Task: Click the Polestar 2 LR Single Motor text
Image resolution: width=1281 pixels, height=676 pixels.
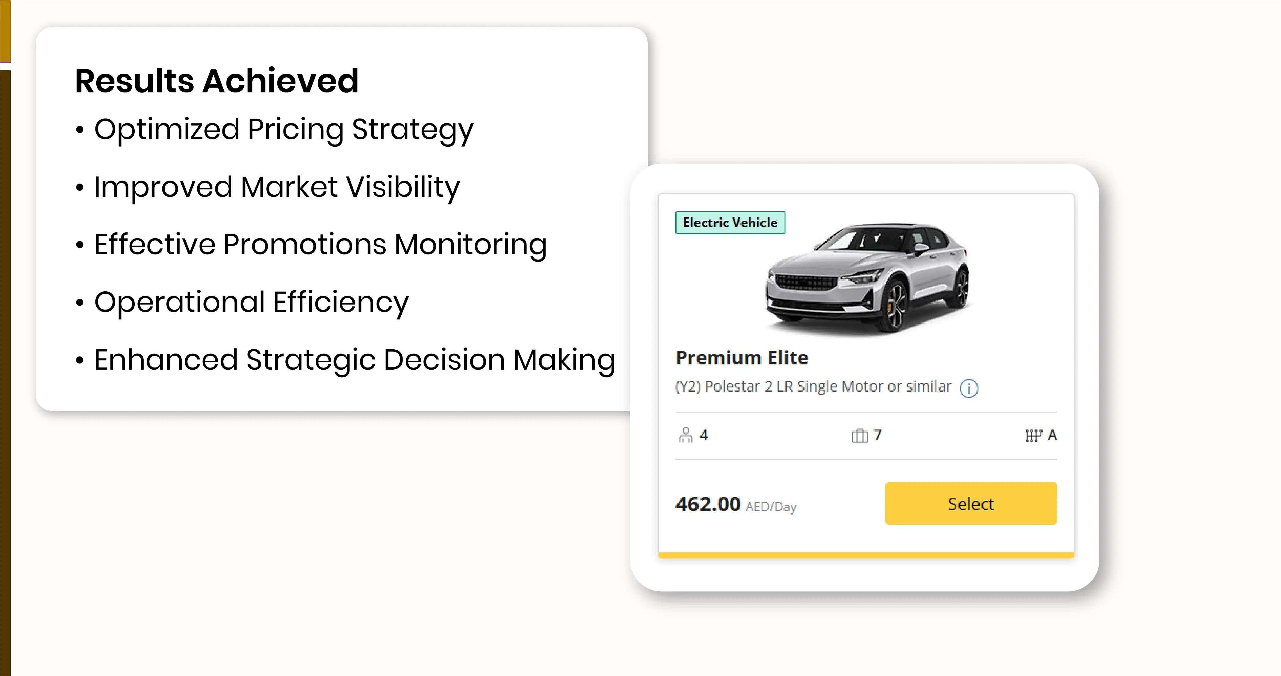Action: click(x=813, y=387)
